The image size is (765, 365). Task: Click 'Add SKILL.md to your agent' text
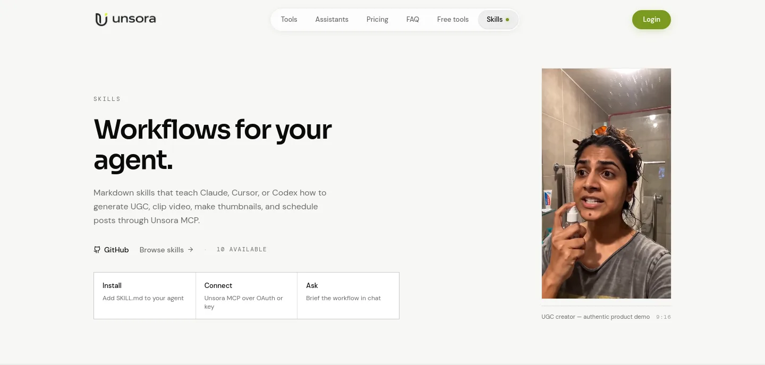pyautogui.click(x=143, y=298)
